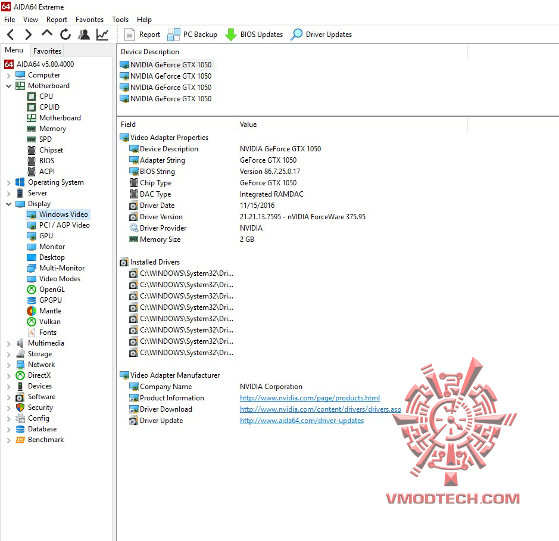The height and width of the screenshot is (541, 559).
Task: Click BIOS Updates green arrow button
Action: 254,35
